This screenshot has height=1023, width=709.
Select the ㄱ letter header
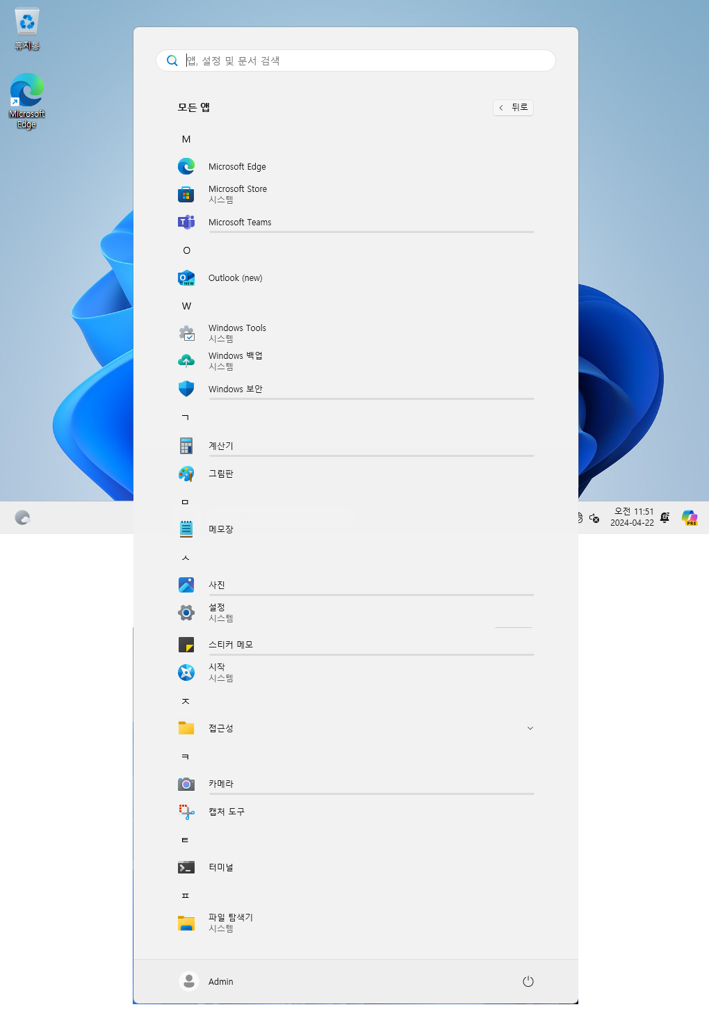point(186,417)
